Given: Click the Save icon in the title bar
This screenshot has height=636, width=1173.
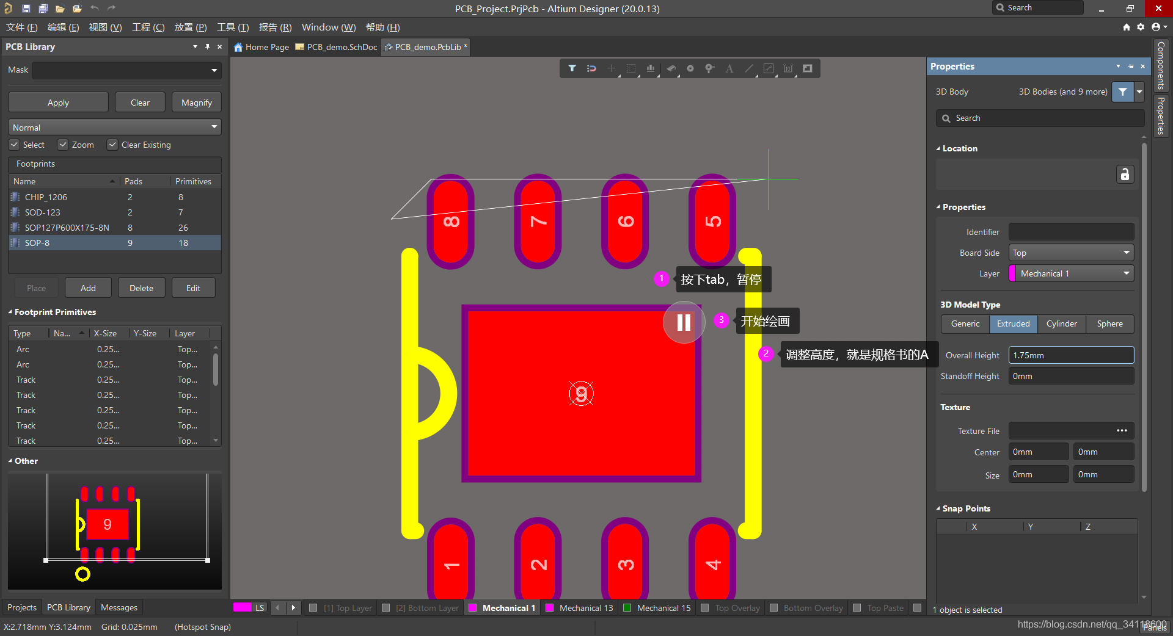Looking at the screenshot, I should (26, 9).
